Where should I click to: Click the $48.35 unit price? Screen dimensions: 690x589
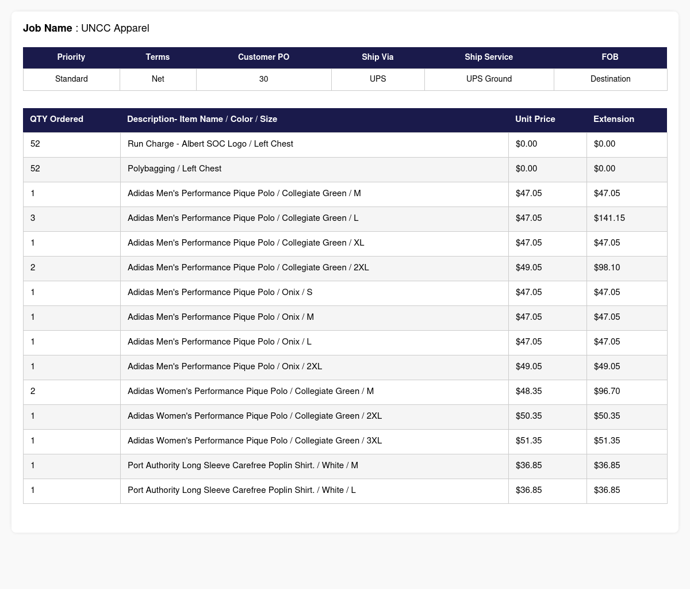tap(529, 391)
